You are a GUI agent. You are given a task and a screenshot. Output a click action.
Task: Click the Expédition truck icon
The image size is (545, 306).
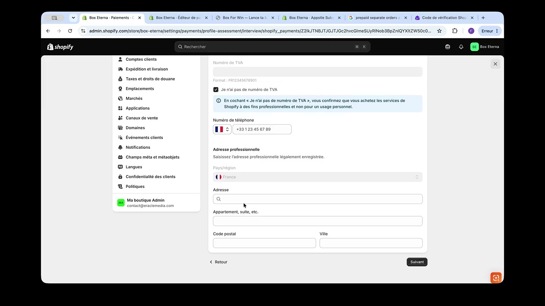click(120, 69)
